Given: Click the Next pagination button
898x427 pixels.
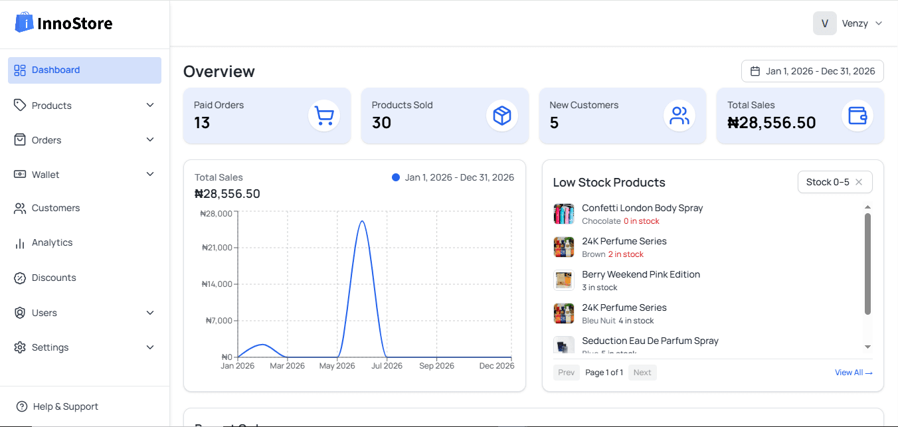Looking at the screenshot, I should point(642,373).
